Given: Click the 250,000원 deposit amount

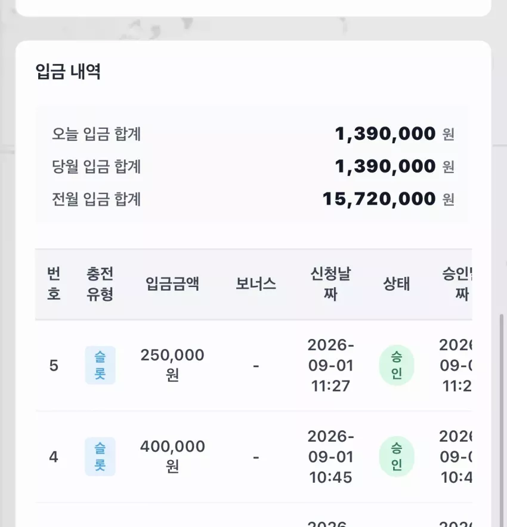Looking at the screenshot, I should coord(172,365).
